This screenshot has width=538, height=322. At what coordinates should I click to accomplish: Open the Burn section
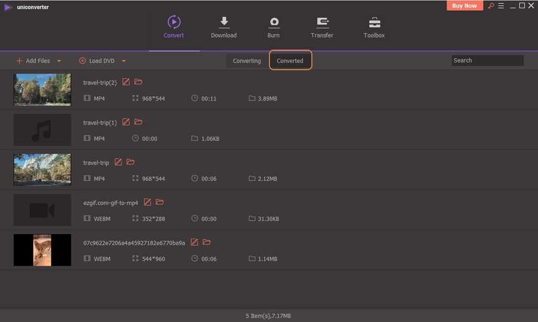(x=273, y=27)
